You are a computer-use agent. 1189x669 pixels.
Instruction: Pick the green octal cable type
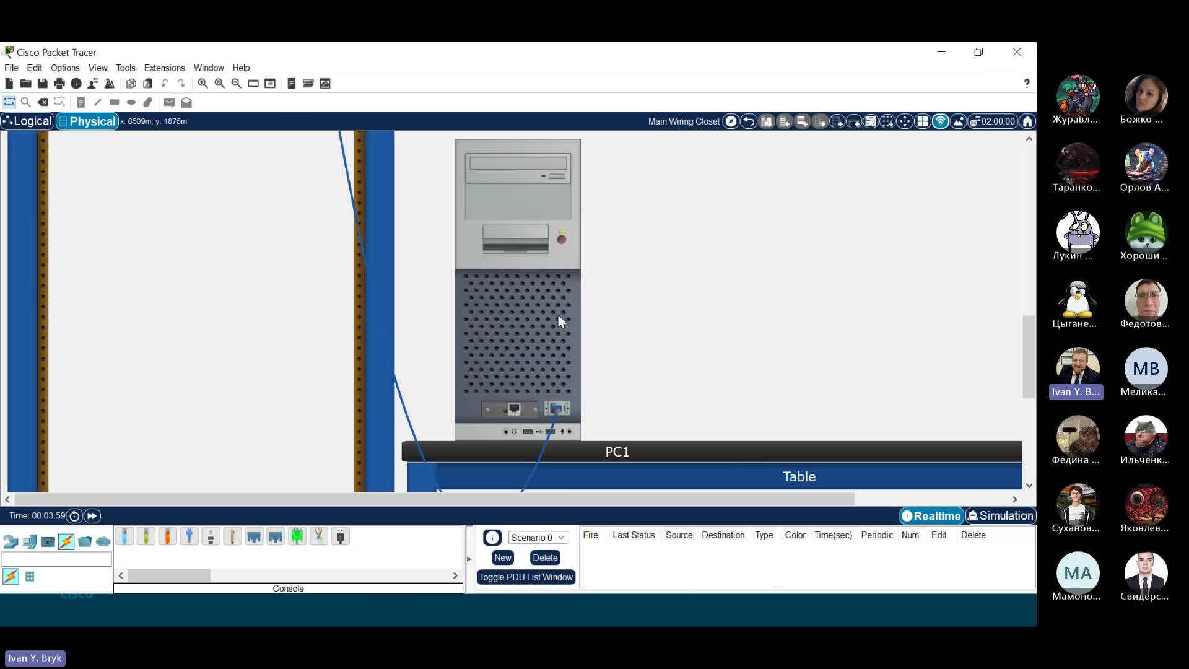pyautogui.click(x=297, y=536)
